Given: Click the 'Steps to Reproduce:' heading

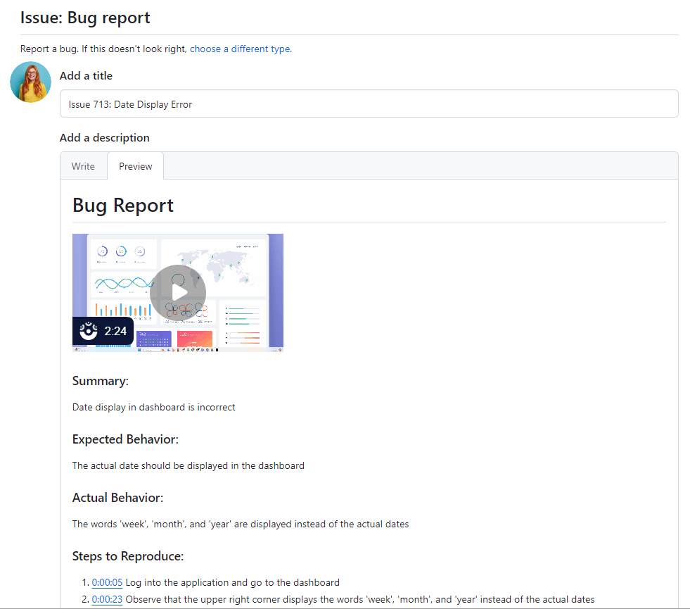Looking at the screenshot, I should tap(127, 556).
